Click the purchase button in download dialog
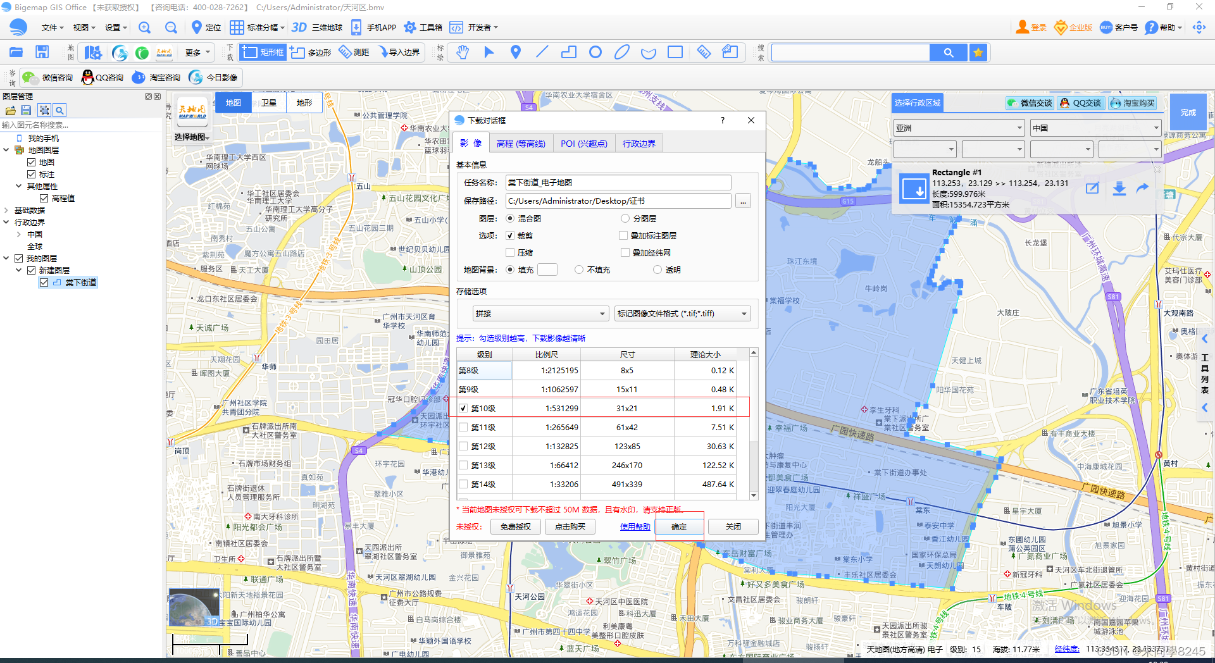 pos(570,526)
